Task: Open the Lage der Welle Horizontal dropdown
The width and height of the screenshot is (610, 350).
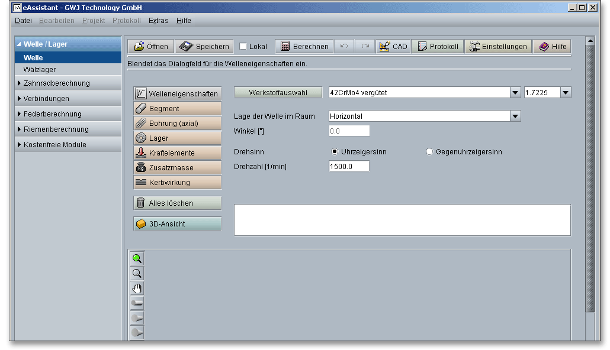Action: click(x=515, y=116)
